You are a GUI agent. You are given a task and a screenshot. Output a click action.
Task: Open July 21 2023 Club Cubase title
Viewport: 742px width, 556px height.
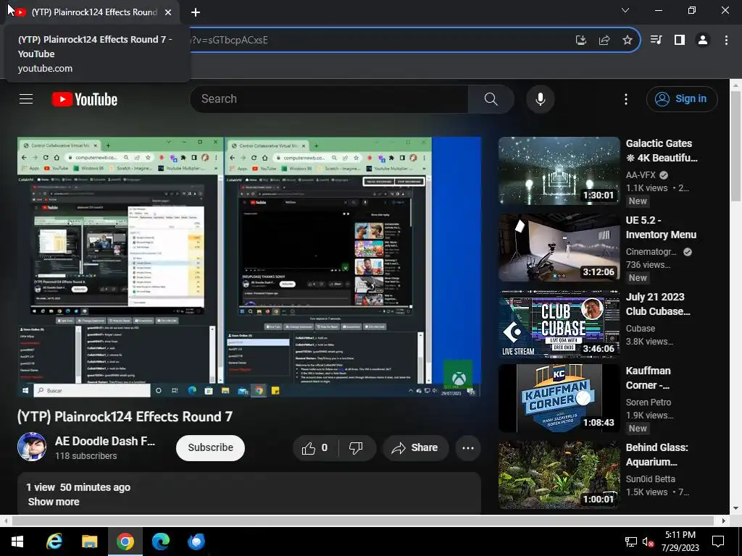pos(658,304)
